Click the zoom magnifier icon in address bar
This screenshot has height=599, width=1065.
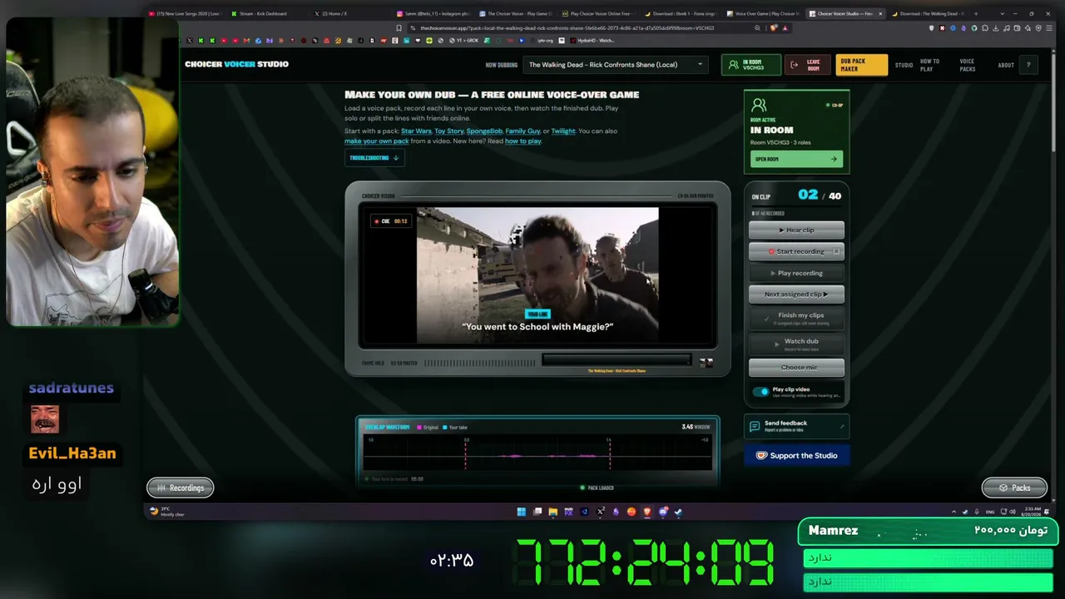tap(757, 27)
